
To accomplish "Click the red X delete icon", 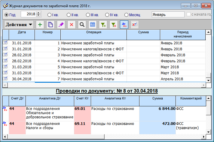I will 72,25.
